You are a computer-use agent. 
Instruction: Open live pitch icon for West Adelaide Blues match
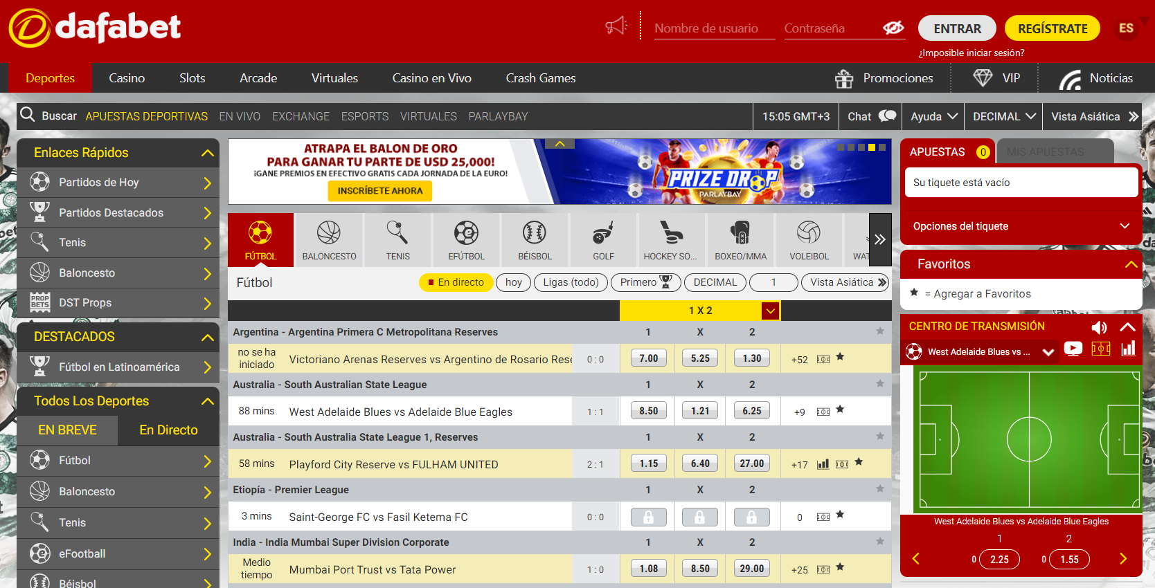(823, 412)
